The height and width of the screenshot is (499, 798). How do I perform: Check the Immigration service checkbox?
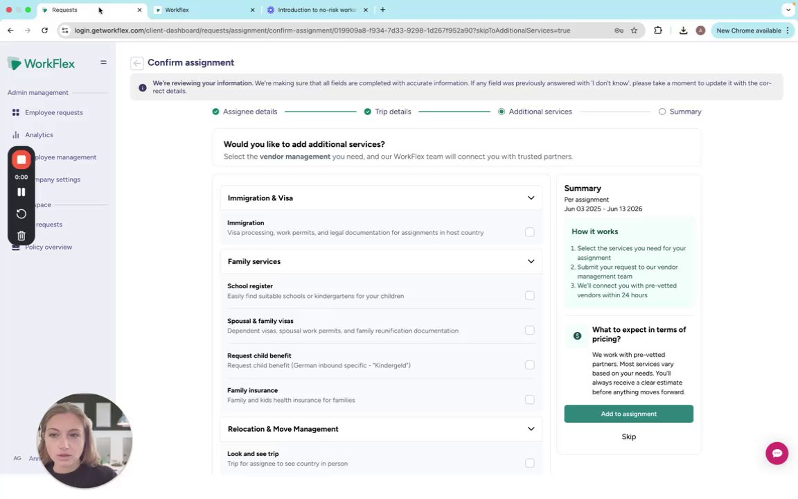point(530,232)
